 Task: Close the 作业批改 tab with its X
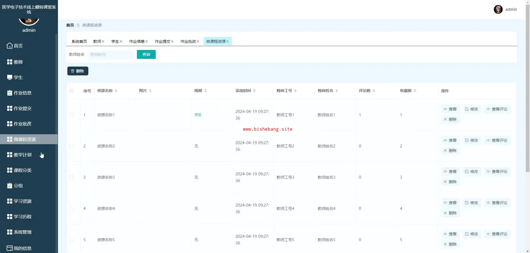(x=198, y=41)
